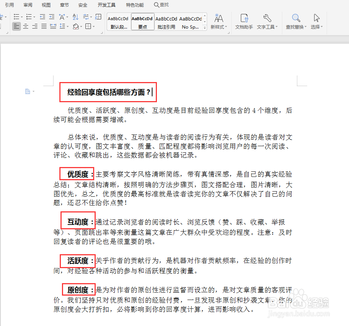Apply distributed alignment
Image resolution: width=349 pixels, height=326 pixels.
pos(53,26)
